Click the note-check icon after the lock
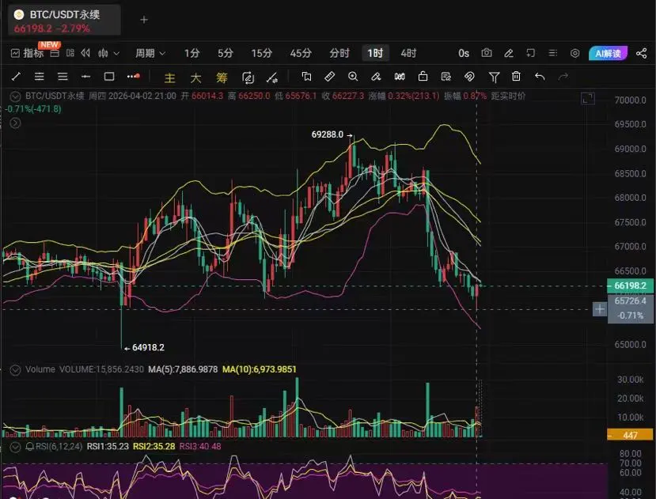 coord(446,77)
